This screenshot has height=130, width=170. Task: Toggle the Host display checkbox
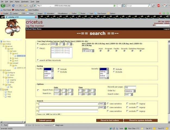click(101, 51)
